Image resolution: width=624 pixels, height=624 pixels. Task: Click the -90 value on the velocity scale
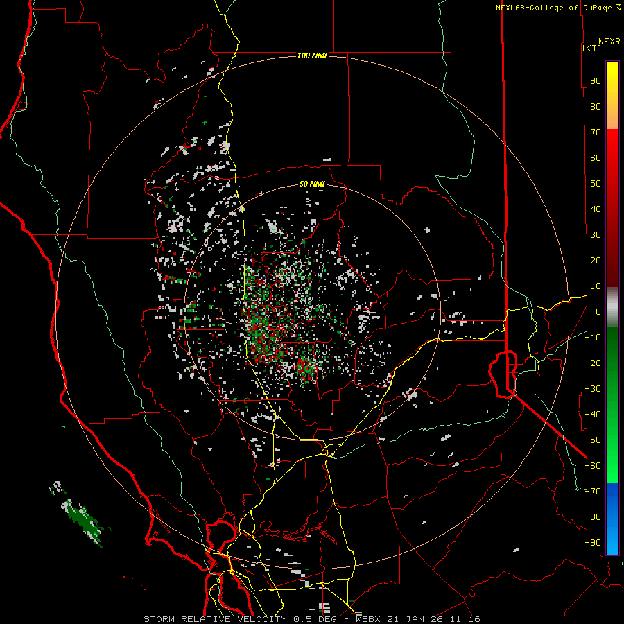593,543
